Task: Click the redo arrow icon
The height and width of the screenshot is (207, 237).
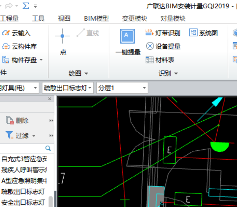Action: click(x=9, y=6)
